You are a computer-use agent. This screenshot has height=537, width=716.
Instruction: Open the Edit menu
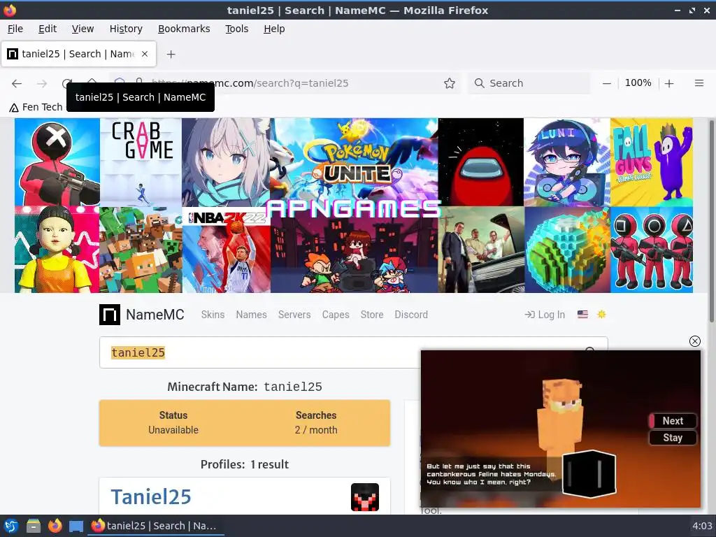pyautogui.click(x=48, y=29)
